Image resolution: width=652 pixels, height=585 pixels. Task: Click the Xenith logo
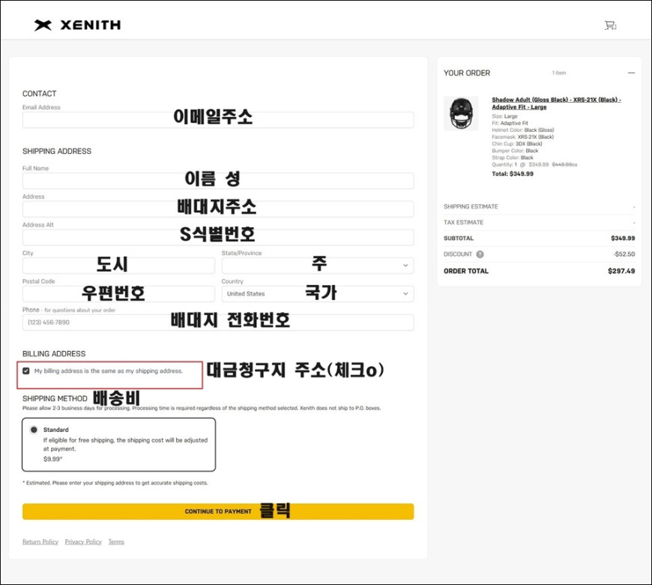pyautogui.click(x=78, y=25)
